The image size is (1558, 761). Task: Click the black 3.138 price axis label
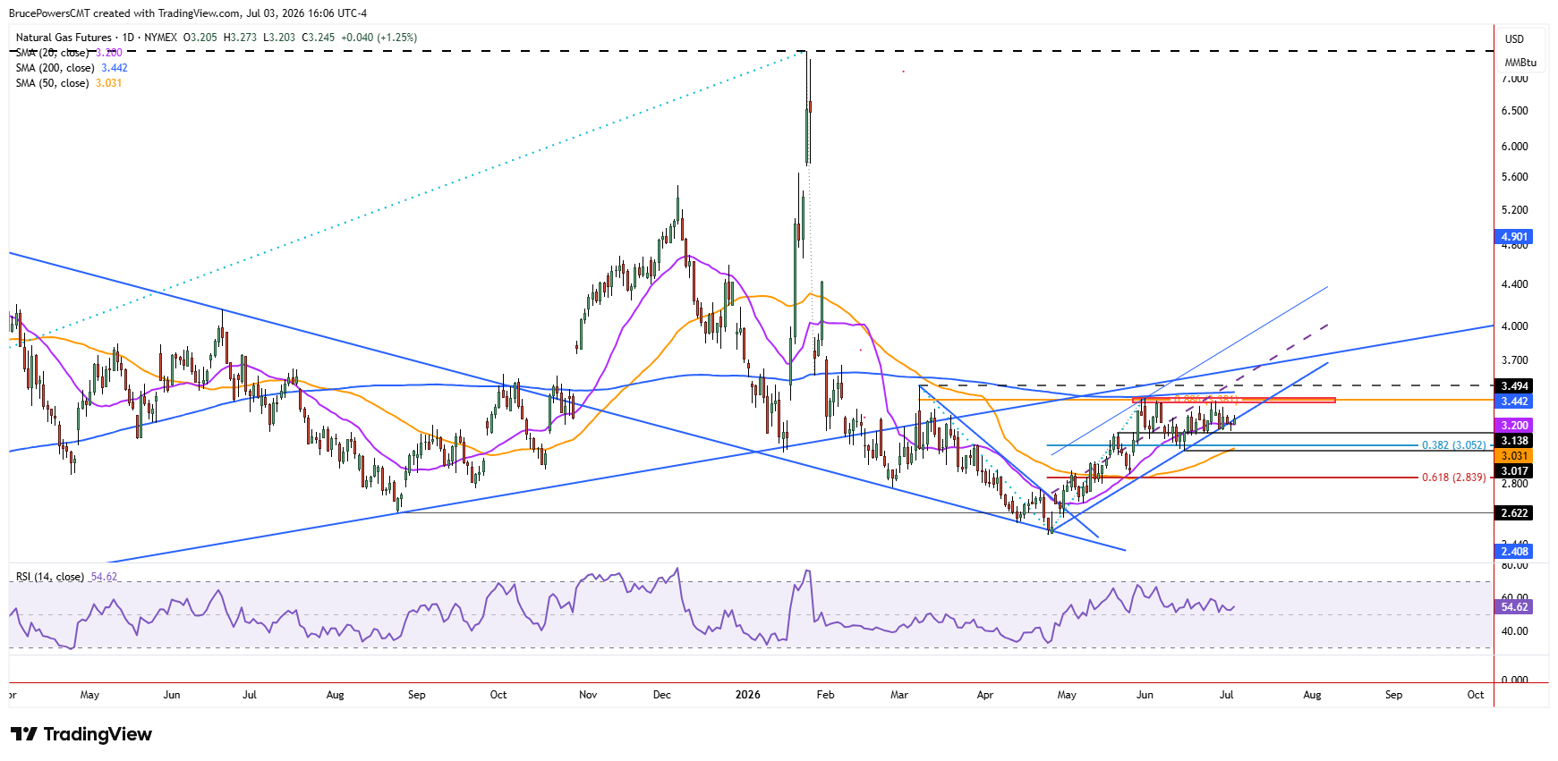1514,441
